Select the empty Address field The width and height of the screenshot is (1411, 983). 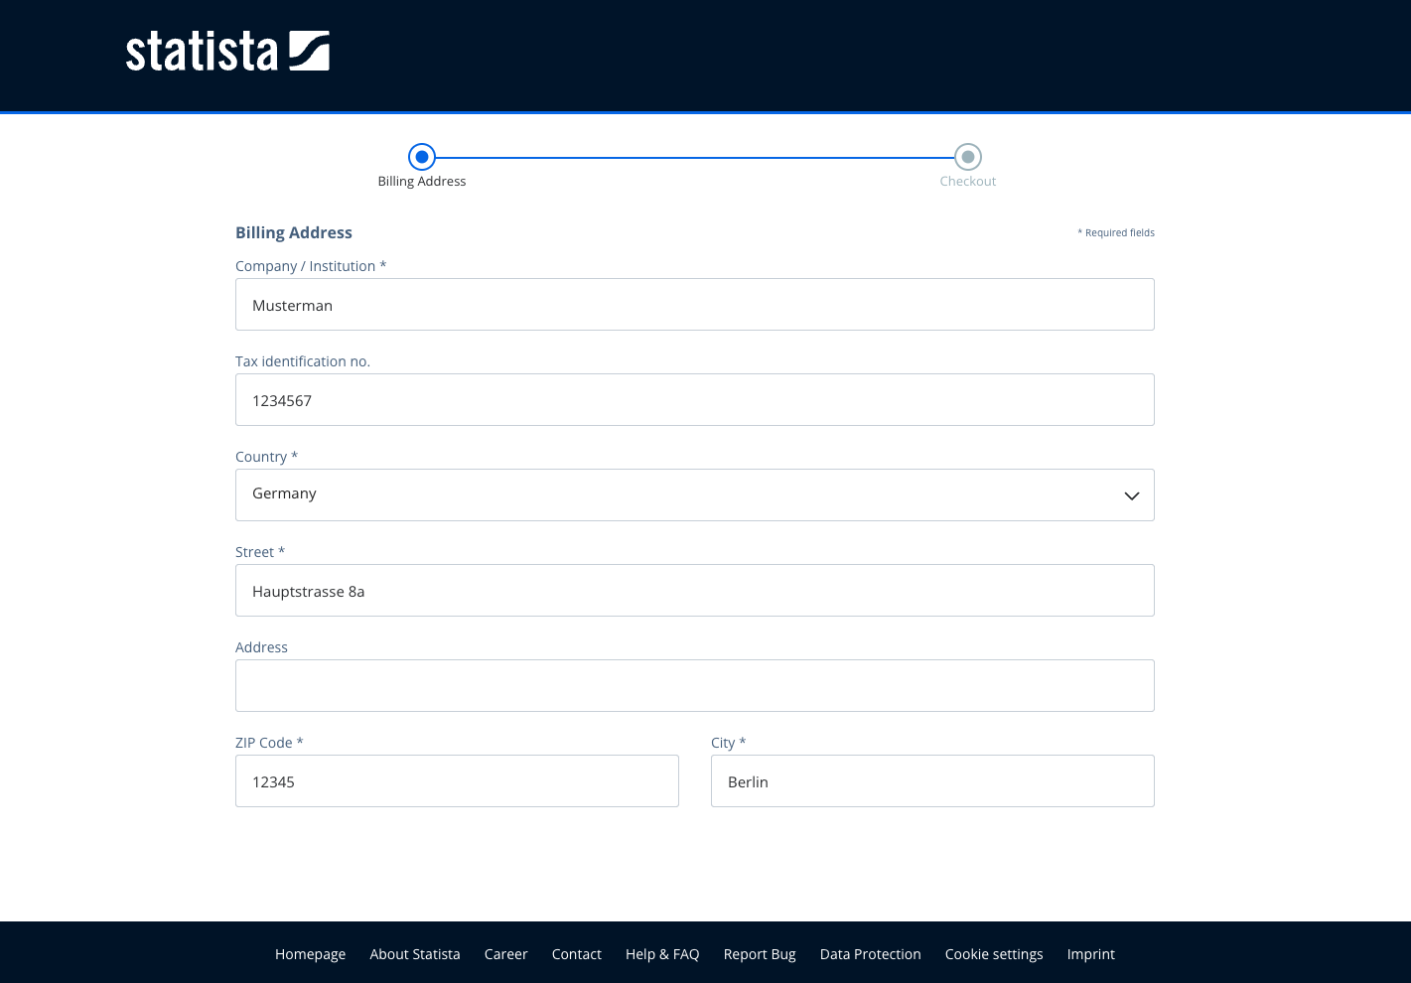[694, 686]
